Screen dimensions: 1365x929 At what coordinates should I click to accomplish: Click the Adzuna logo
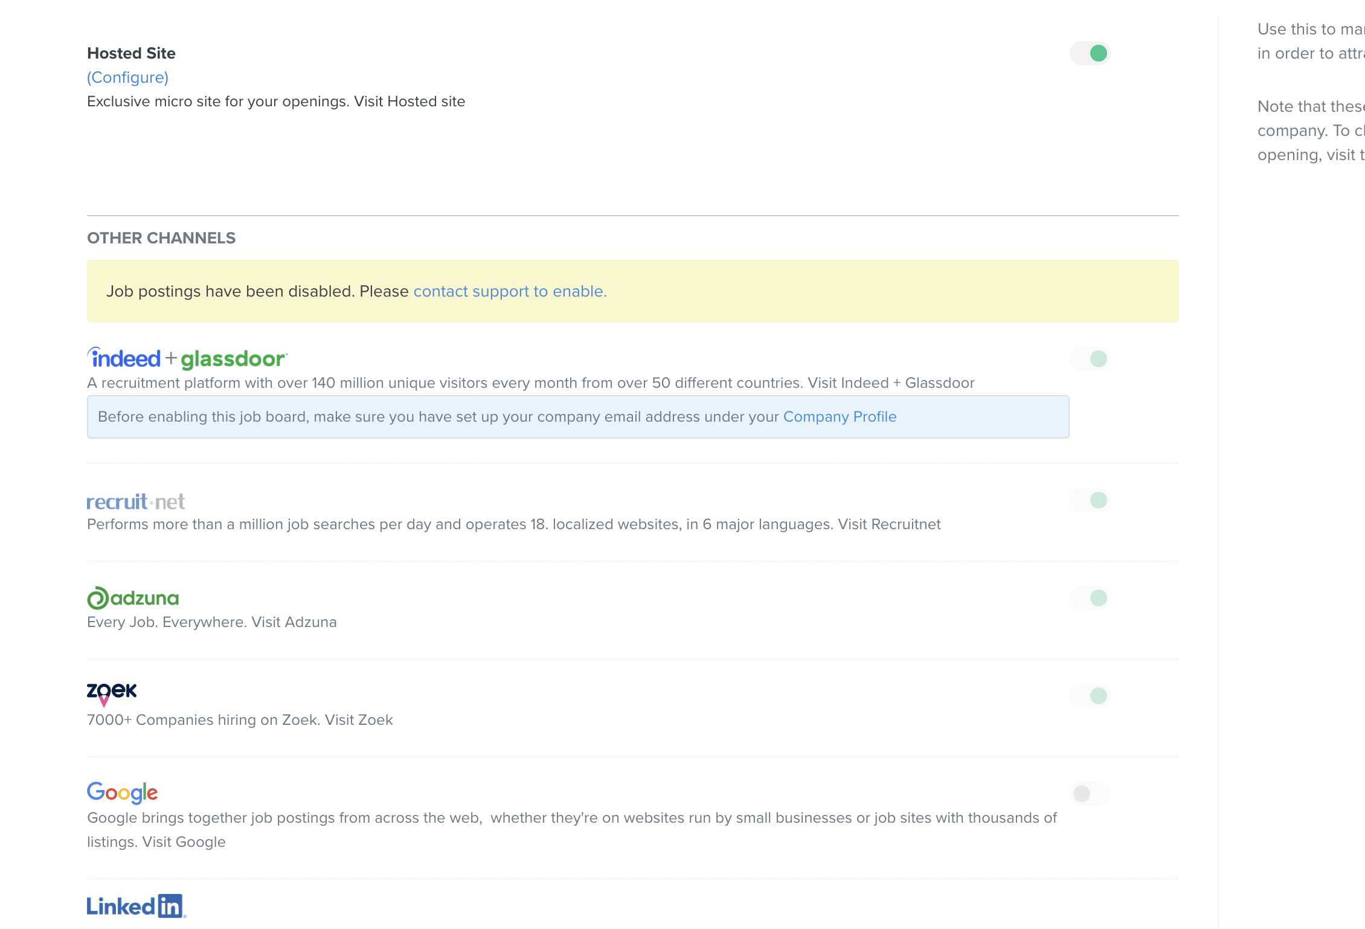(x=133, y=598)
